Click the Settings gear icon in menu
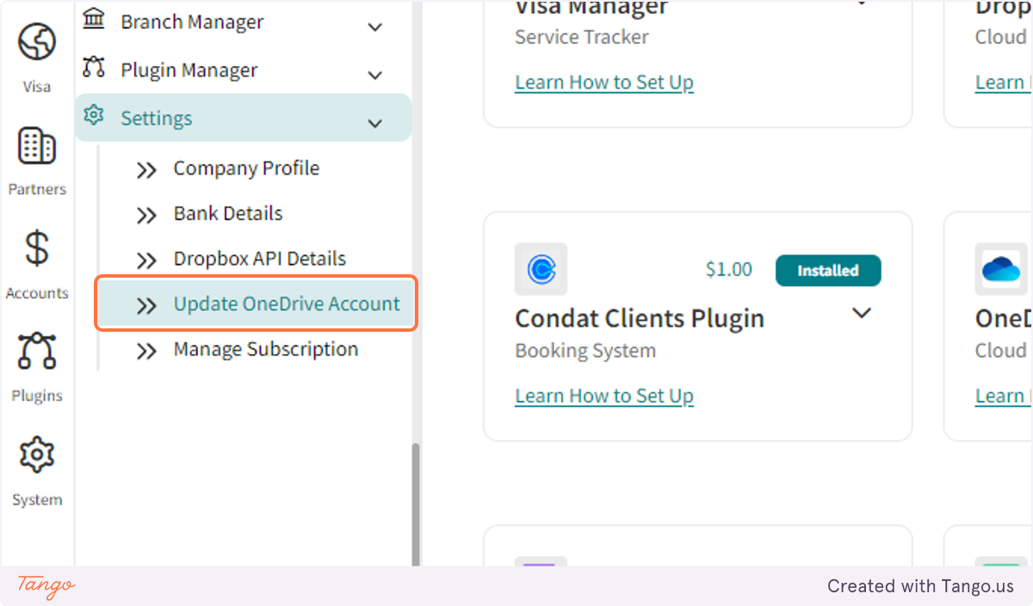The width and height of the screenshot is (1033, 606). coord(94,116)
